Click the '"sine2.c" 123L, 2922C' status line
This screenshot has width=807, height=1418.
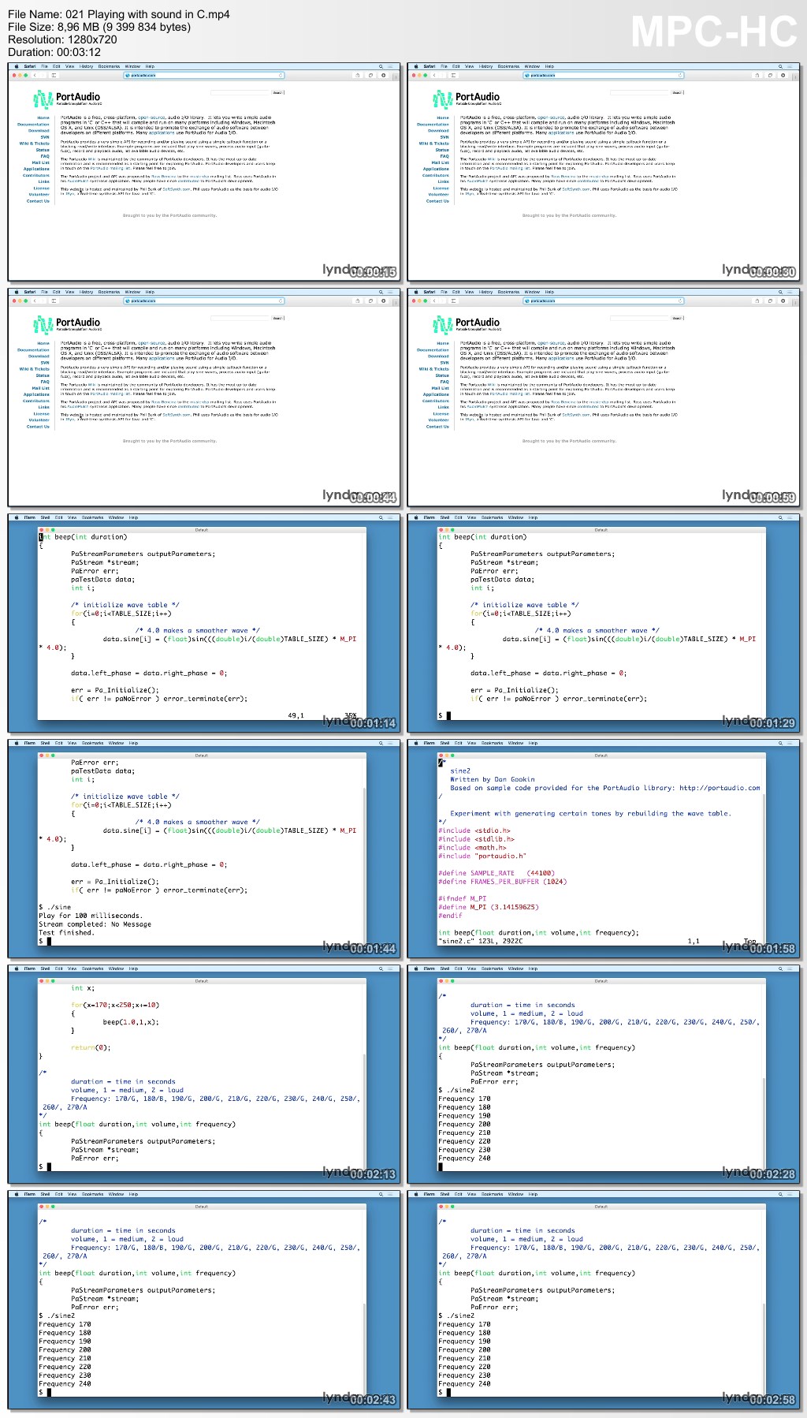[x=481, y=941]
